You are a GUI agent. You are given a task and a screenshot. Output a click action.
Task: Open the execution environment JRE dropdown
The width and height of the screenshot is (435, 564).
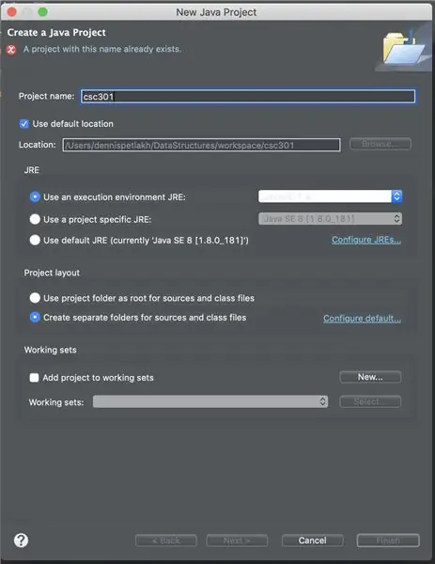click(330, 196)
